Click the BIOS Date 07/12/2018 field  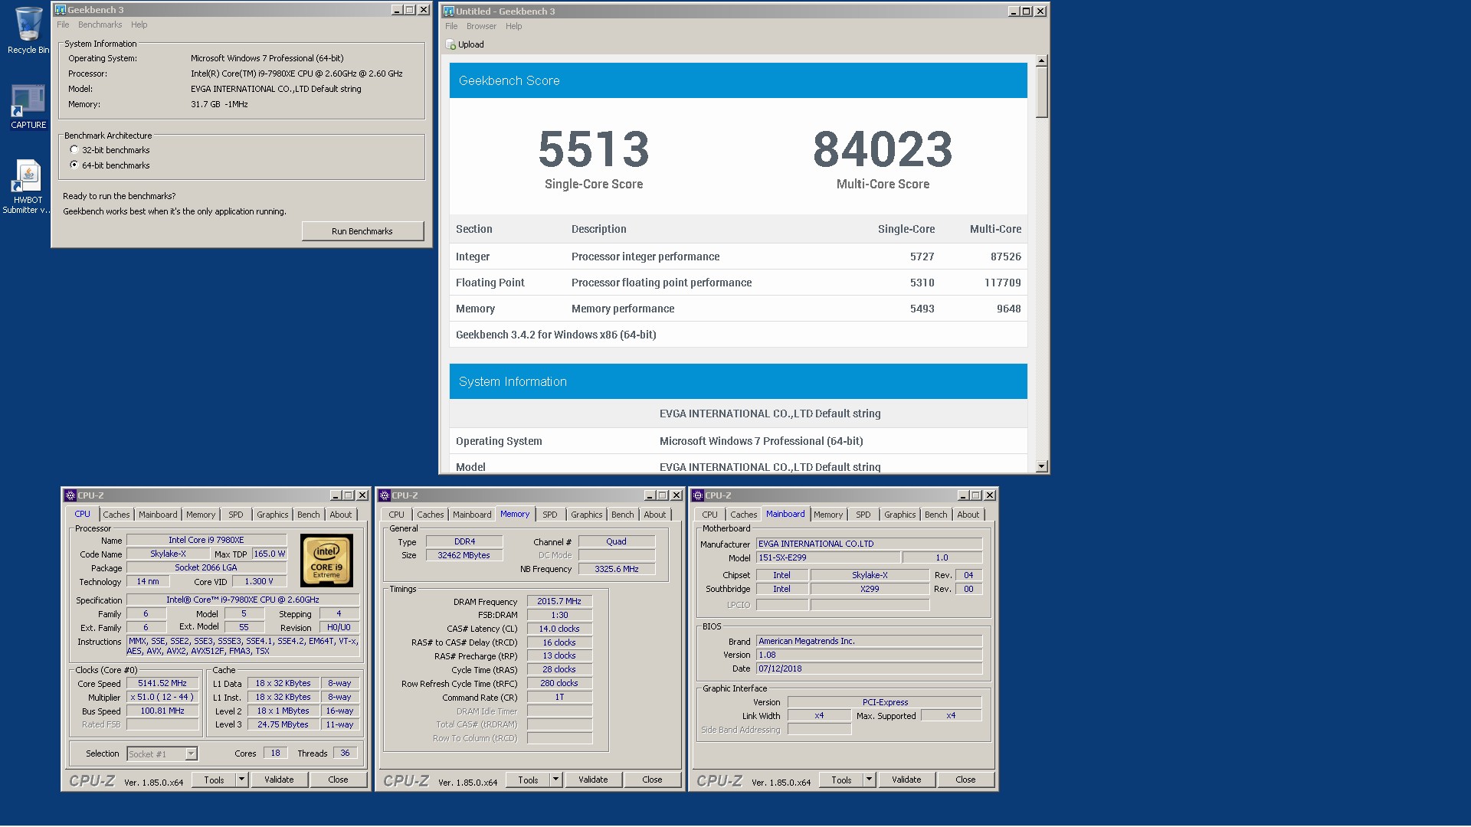click(x=869, y=668)
